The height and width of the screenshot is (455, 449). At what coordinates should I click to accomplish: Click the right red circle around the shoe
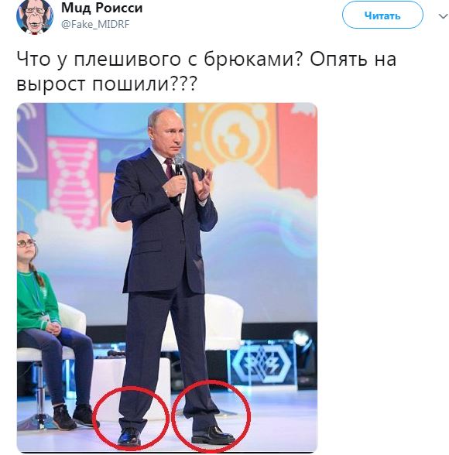(211, 416)
